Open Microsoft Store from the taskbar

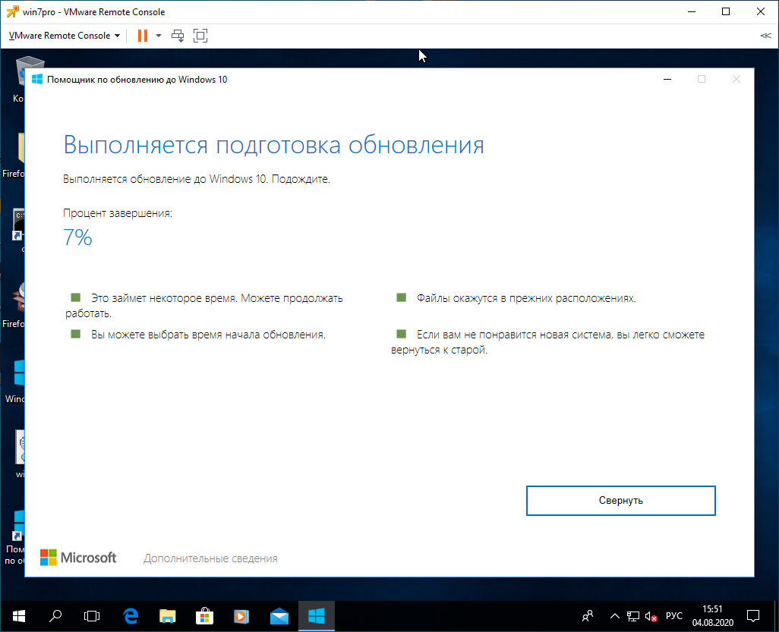tap(204, 616)
